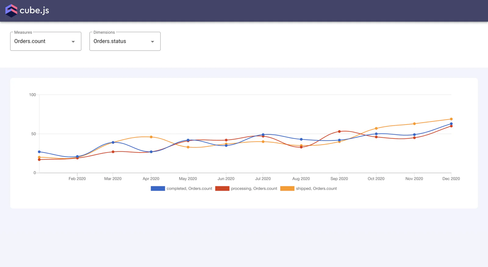Click the 'Sep 2020' axis label
488x267 pixels.
tap(339, 179)
